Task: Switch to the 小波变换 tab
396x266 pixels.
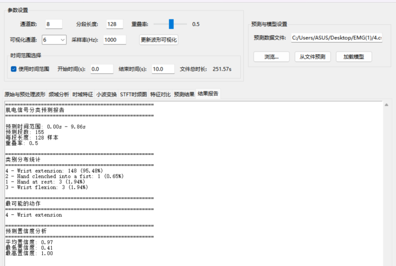Action: [106, 95]
